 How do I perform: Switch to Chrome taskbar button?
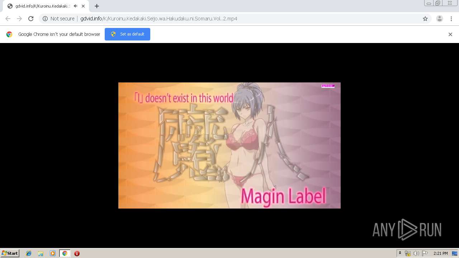(x=65, y=253)
